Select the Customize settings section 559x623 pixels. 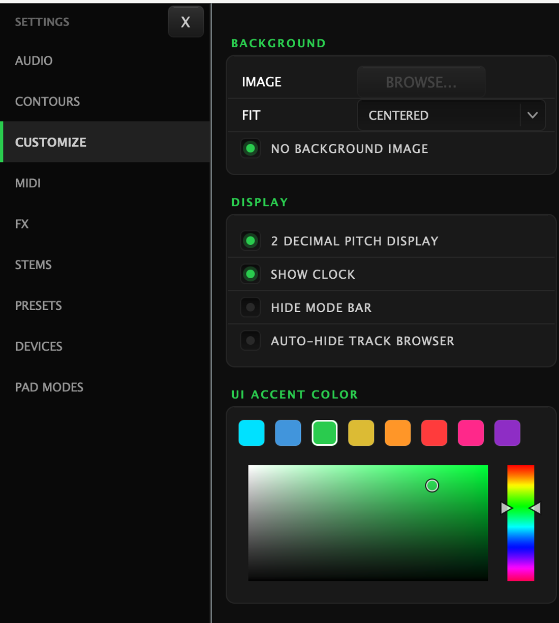(105, 142)
